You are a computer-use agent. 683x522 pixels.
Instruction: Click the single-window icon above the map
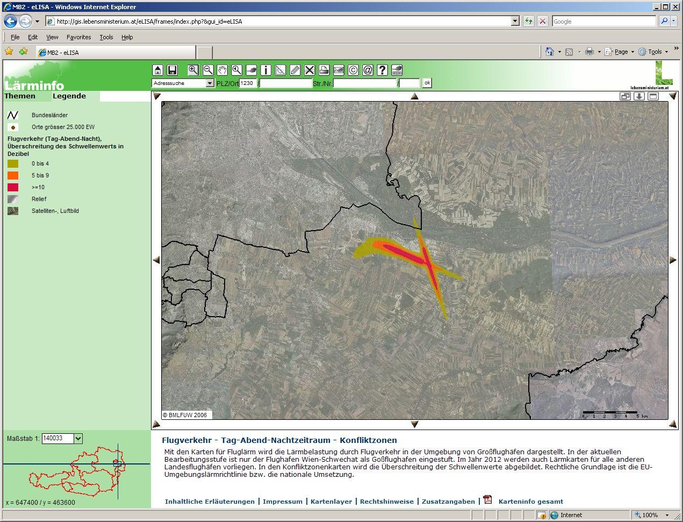653,96
